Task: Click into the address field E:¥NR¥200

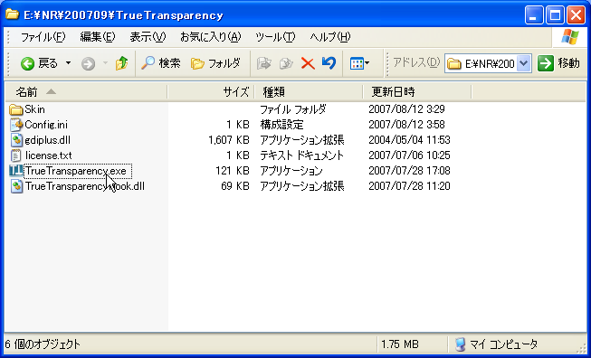Action: (490, 63)
